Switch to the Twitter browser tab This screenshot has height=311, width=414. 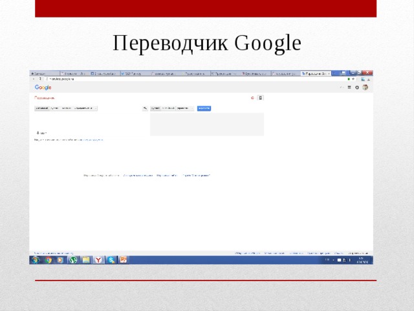(x=135, y=73)
